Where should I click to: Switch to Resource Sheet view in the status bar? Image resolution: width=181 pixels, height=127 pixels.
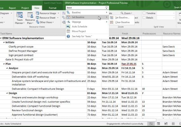173,124
